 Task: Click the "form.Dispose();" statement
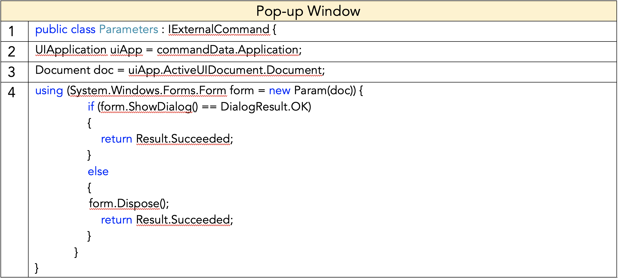click(x=129, y=204)
